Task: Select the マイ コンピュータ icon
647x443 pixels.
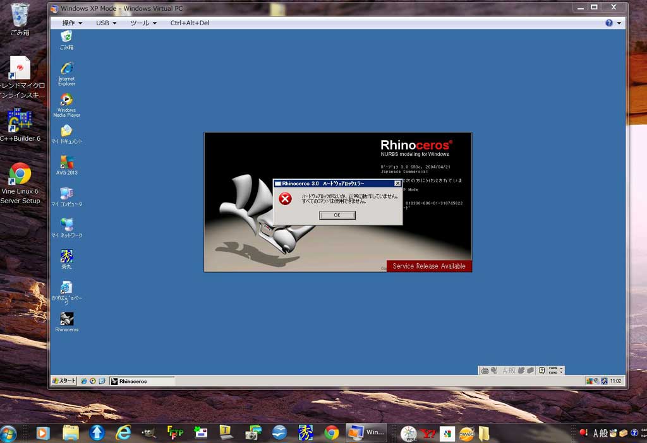Action: coord(66,196)
